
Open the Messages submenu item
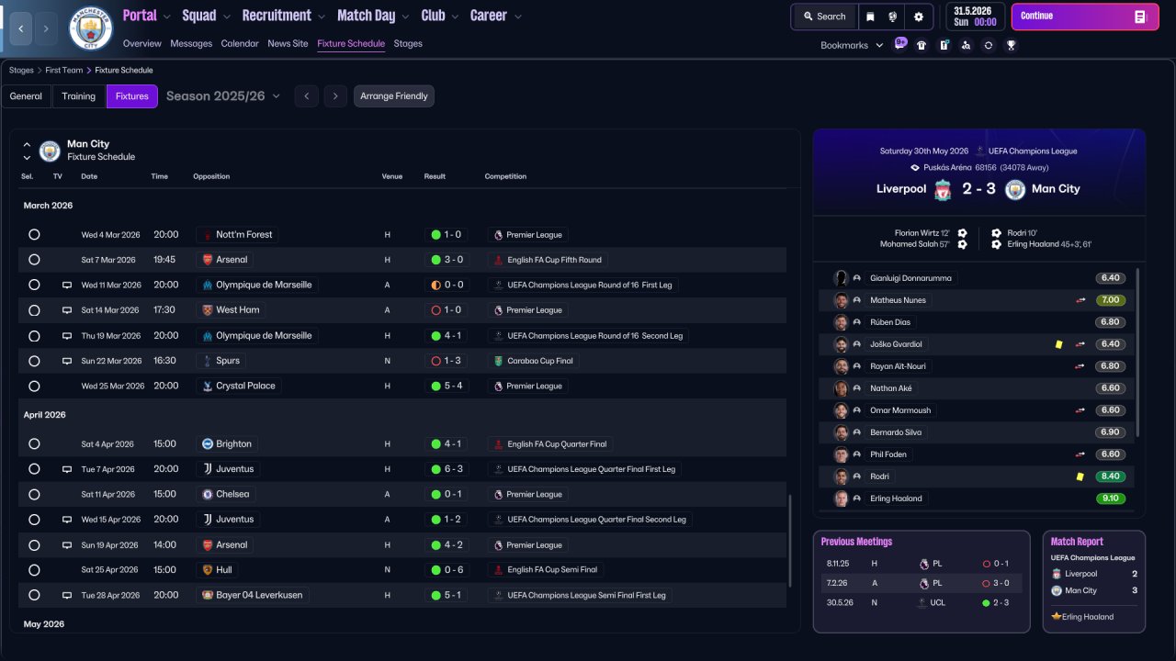pos(191,43)
